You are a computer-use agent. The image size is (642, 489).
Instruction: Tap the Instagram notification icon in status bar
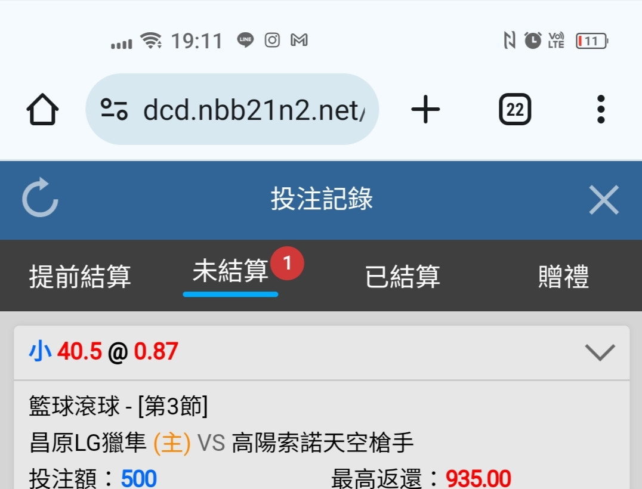coord(272,40)
